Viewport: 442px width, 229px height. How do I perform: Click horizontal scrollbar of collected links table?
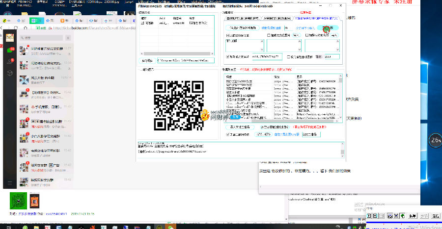281,121
